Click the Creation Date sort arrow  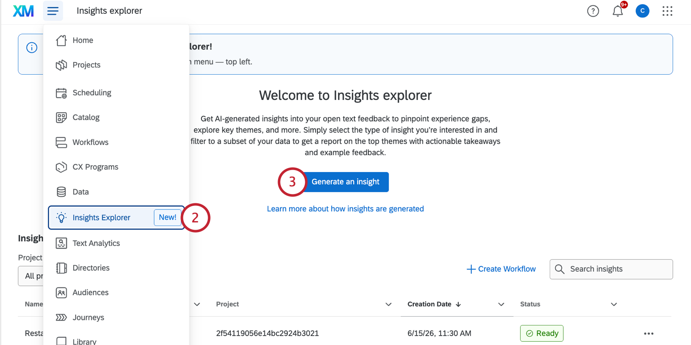(x=458, y=304)
